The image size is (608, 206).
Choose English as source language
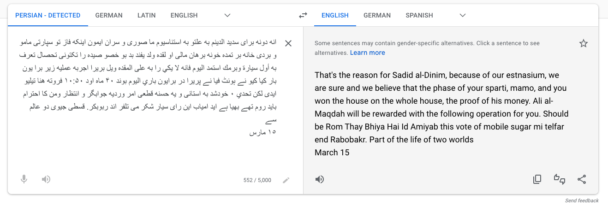(x=184, y=15)
